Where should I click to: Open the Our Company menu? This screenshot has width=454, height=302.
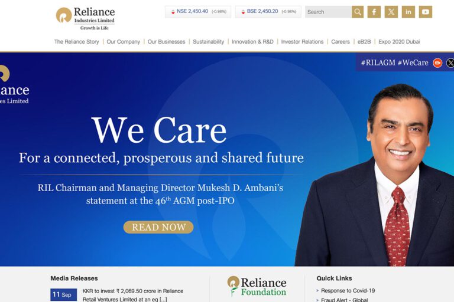tap(123, 42)
